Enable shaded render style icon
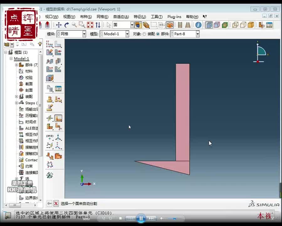This screenshot has width=282, height=226. [x=251, y=25]
